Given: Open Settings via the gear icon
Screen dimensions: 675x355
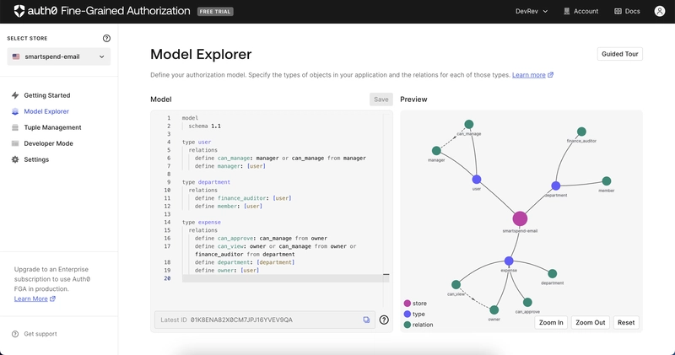Looking at the screenshot, I should pyautogui.click(x=15, y=159).
